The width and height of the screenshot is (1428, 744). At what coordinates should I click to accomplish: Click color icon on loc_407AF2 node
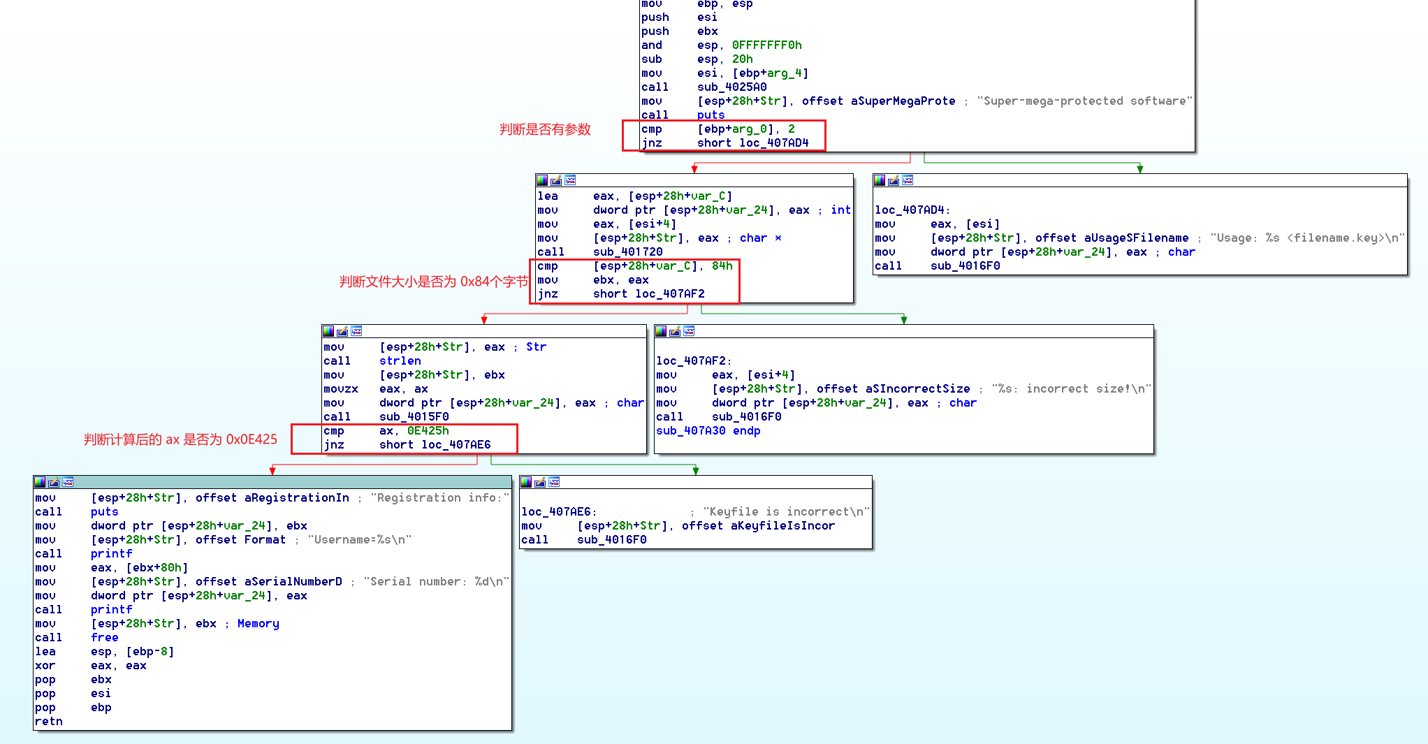click(x=661, y=331)
